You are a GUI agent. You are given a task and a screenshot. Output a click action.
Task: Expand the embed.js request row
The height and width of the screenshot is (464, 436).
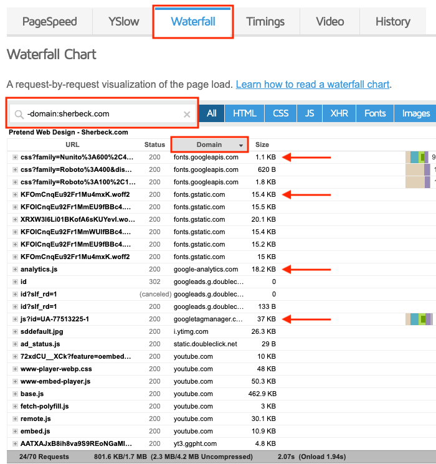click(x=15, y=431)
